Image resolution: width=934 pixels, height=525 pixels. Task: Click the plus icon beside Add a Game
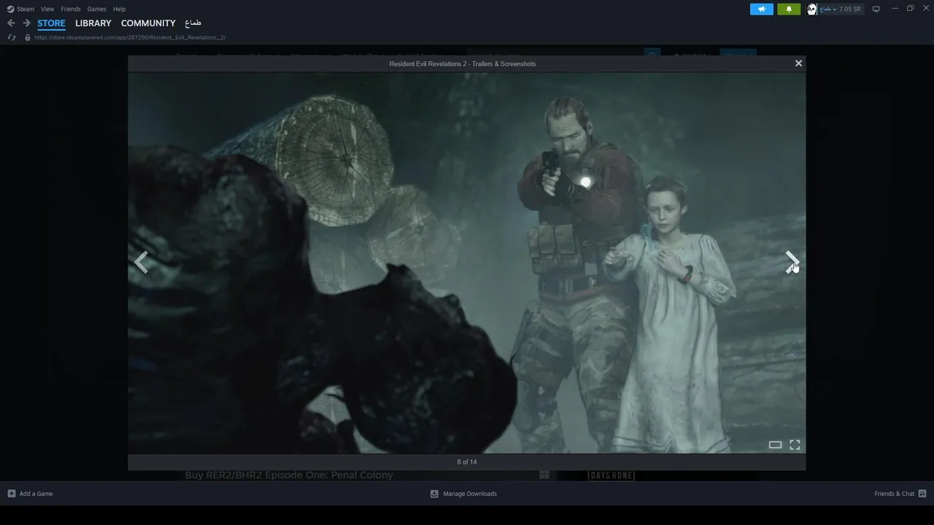tap(11, 494)
